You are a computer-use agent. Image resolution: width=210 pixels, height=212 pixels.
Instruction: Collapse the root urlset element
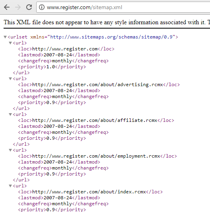coord(5,37)
